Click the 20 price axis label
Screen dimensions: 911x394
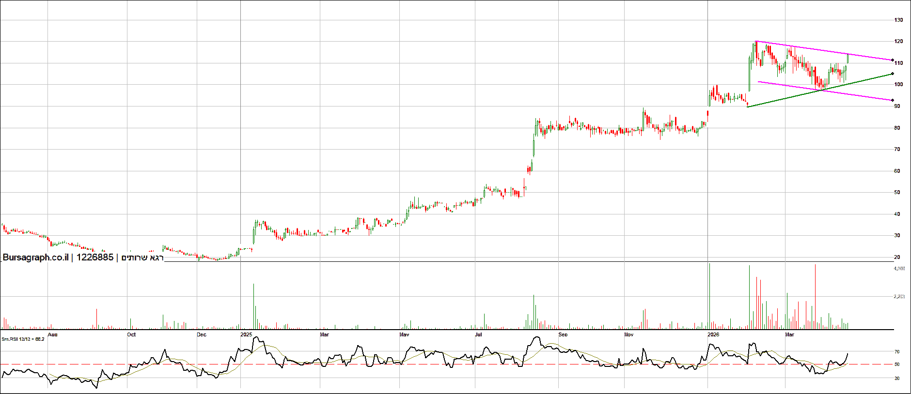897,257
